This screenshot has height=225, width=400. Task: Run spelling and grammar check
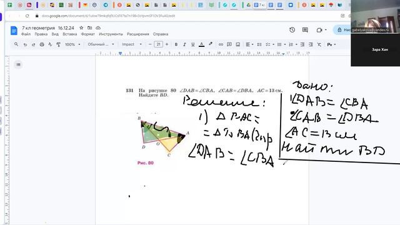click(50, 44)
